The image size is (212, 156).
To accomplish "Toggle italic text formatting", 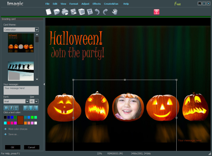I will pyautogui.click(x=11, y=108).
